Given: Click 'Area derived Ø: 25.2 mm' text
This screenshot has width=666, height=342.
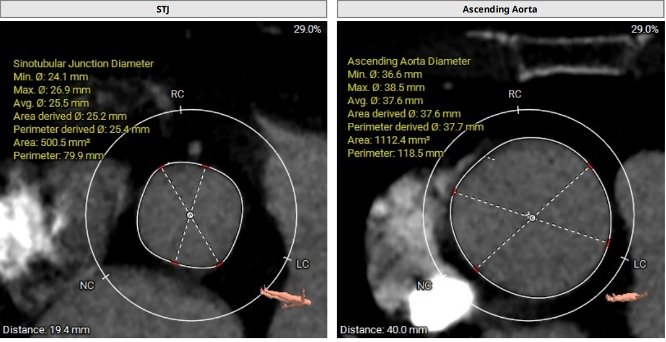Looking at the screenshot, I should 70,117.
